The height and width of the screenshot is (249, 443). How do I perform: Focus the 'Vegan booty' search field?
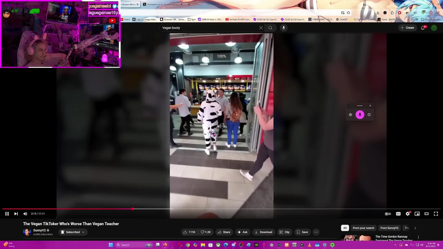click(209, 28)
